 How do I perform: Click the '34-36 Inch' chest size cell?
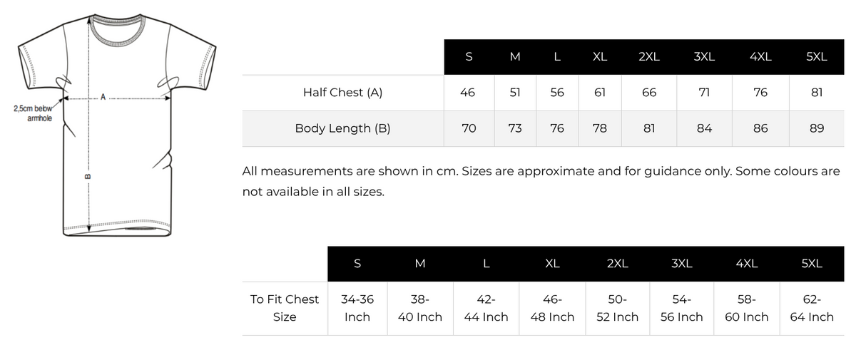click(x=357, y=308)
